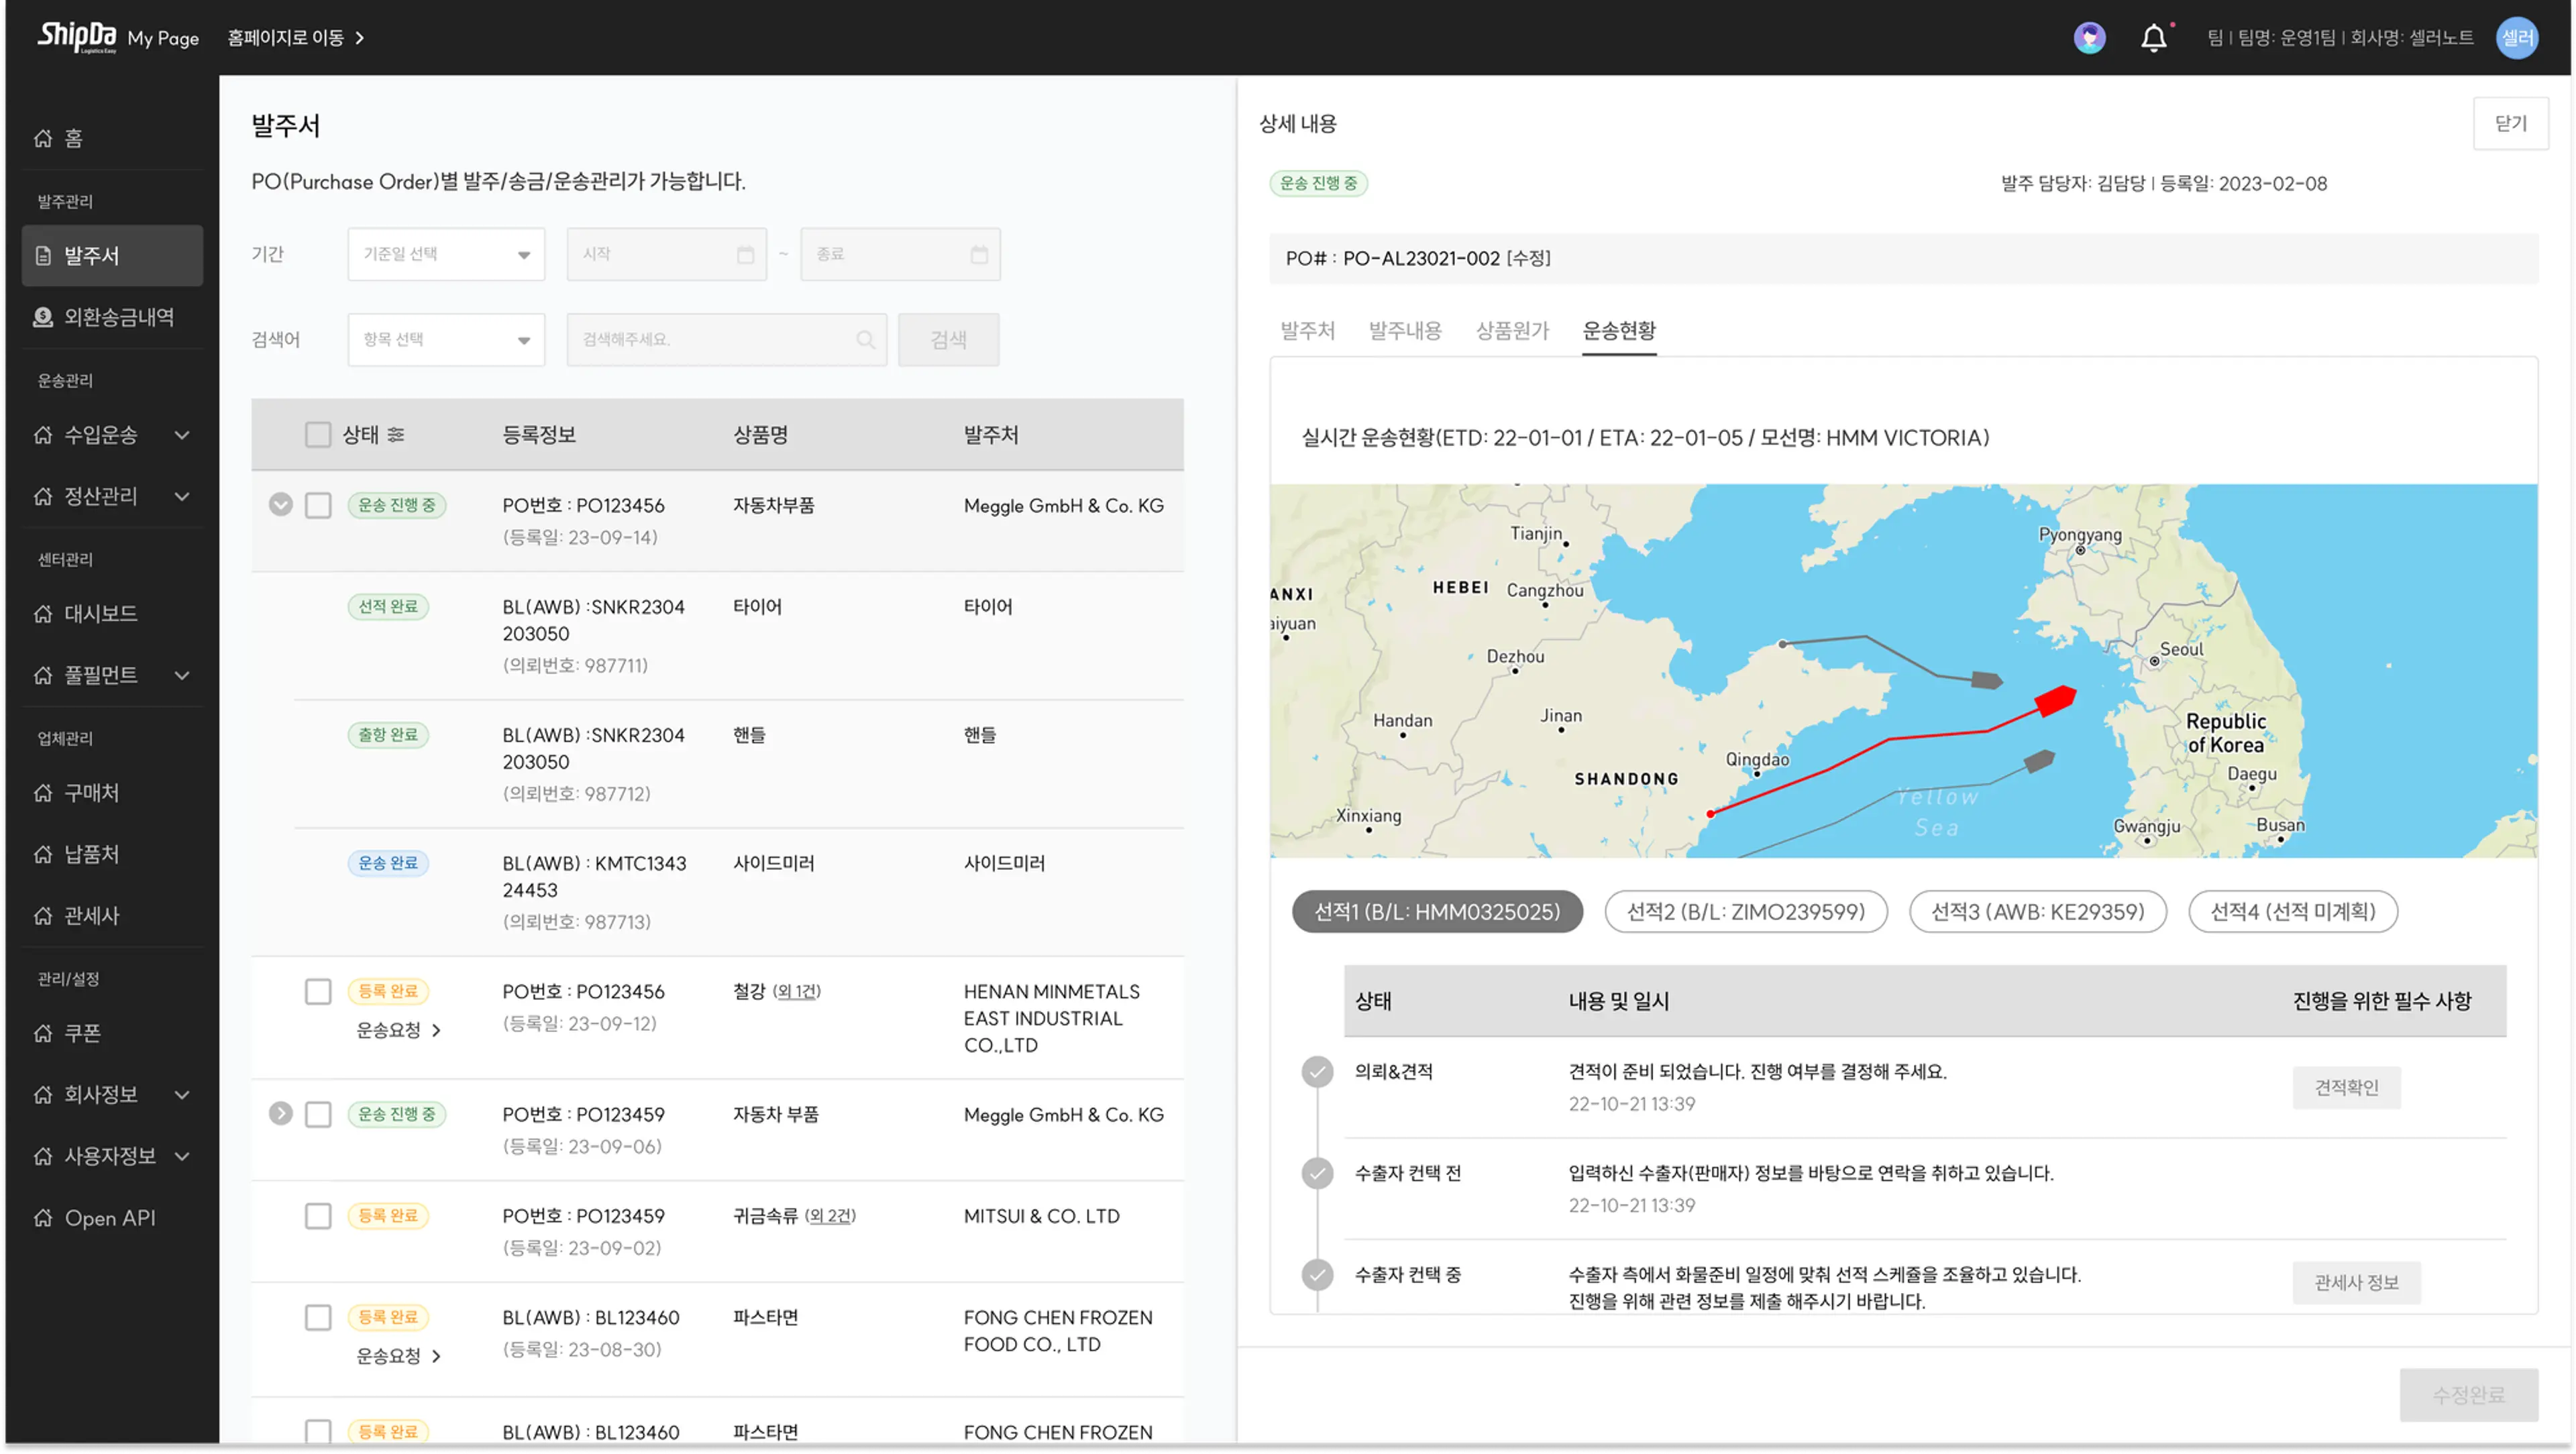This screenshot has width=2576, height=1454.
Task: Click the coin icon for 외환송금내역
Action: click(43, 317)
